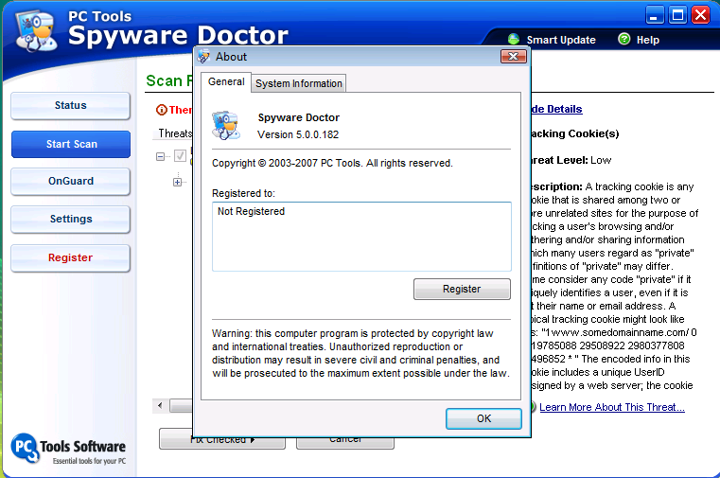Open the OnGuard section in sidebar

71,181
